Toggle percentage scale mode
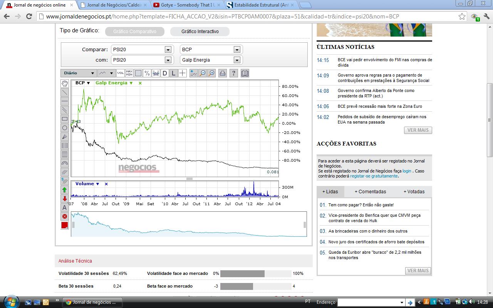 click(147, 73)
